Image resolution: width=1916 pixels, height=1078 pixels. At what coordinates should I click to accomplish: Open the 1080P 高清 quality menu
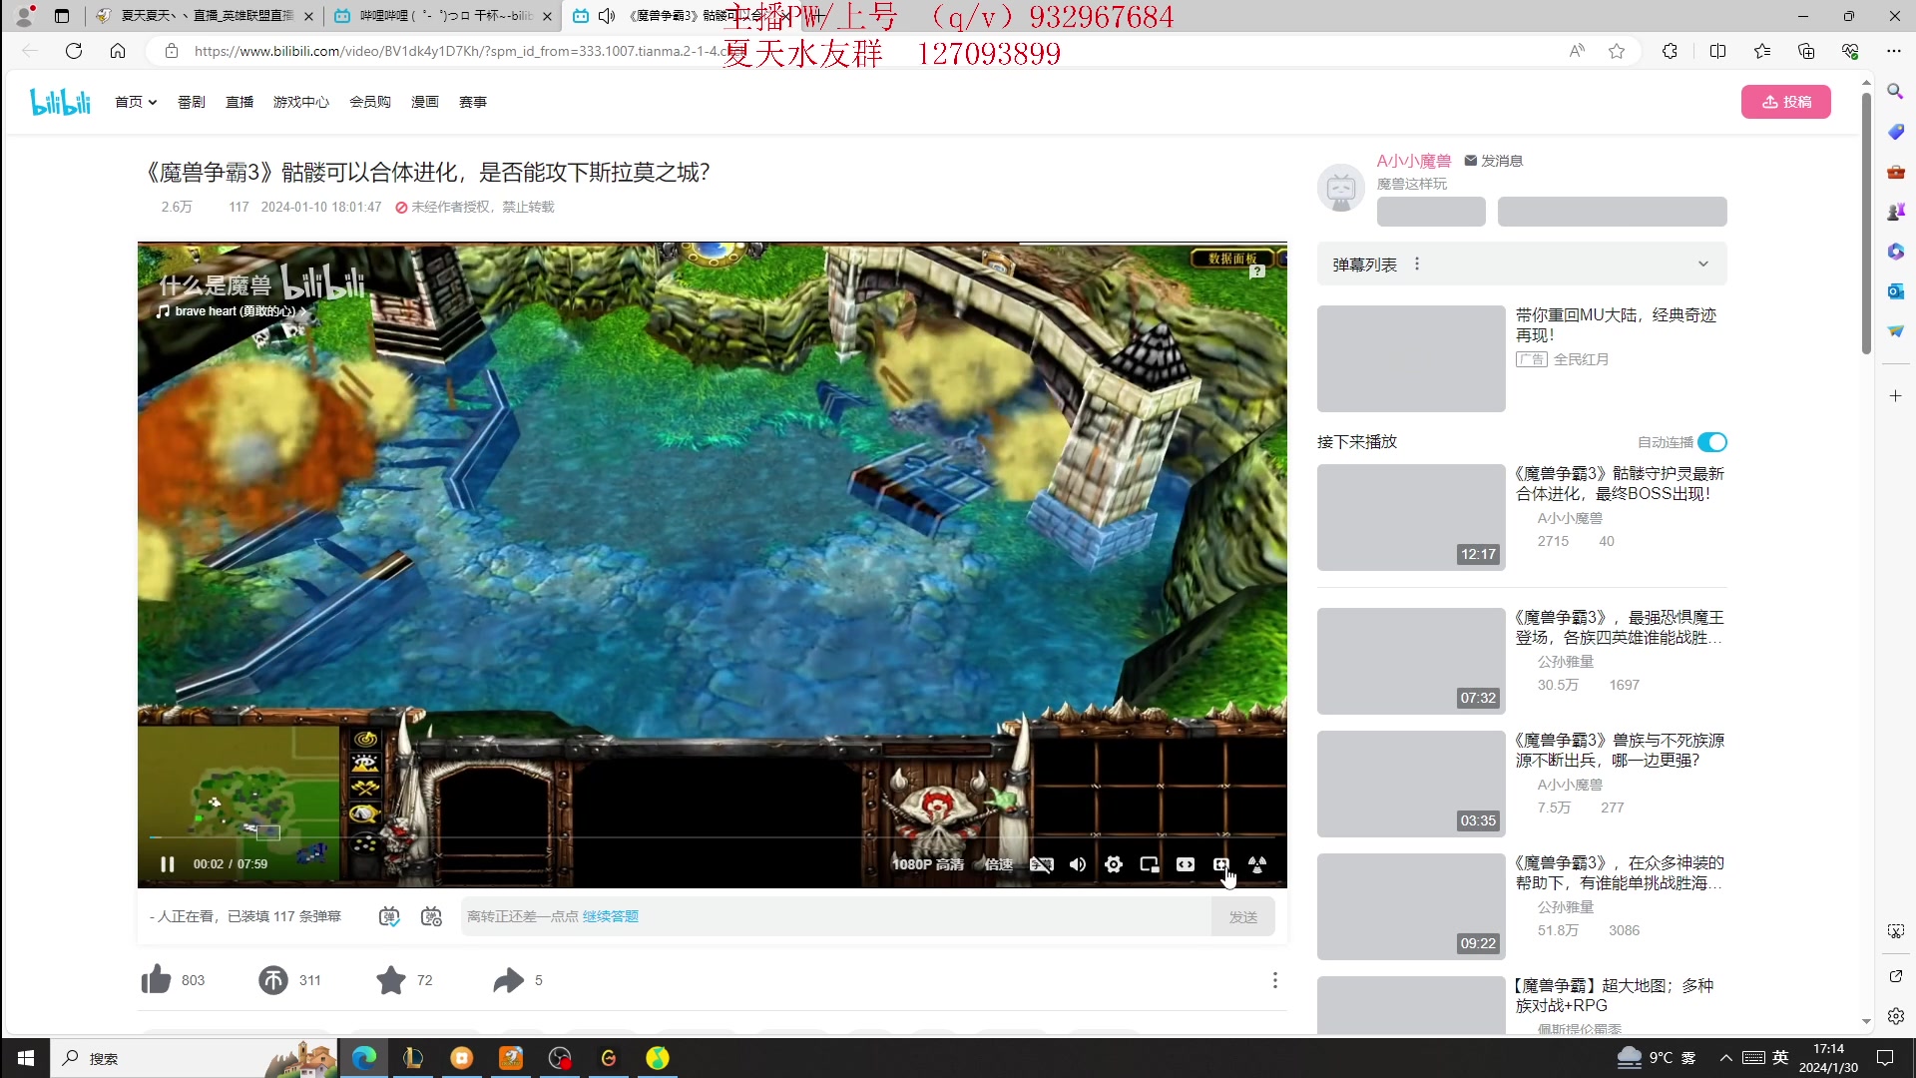(x=928, y=864)
